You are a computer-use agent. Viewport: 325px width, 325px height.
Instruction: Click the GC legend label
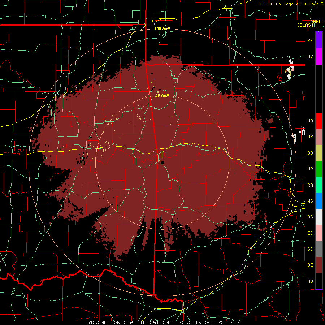310,249
